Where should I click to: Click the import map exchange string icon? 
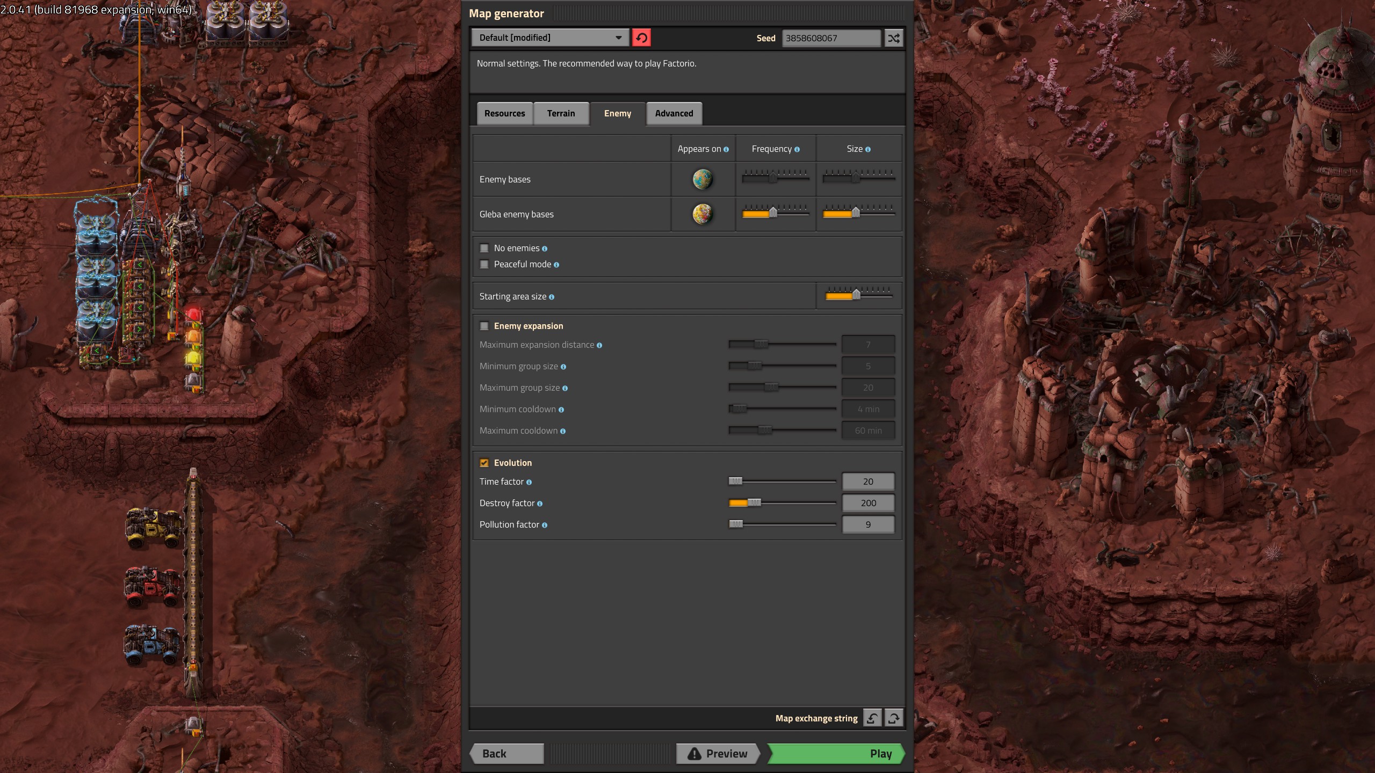pos(873,718)
